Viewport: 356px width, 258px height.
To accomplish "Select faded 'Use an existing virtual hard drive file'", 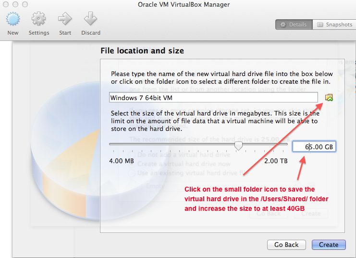I will [x=130, y=173].
